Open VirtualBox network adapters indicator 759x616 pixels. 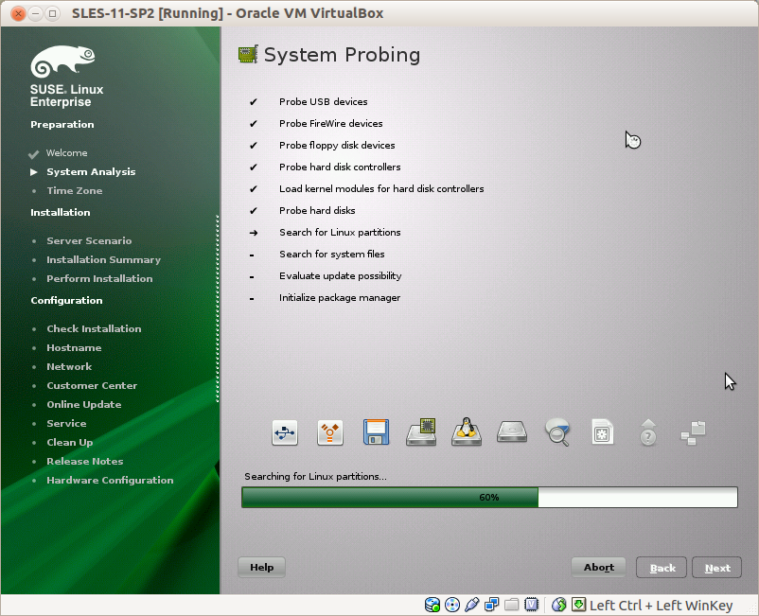click(492, 605)
